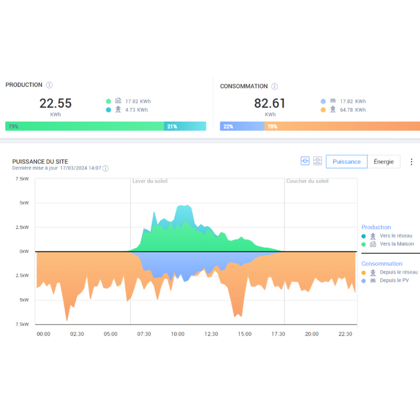
Task: Open the three-dot chart options menu
Action: tap(412, 162)
